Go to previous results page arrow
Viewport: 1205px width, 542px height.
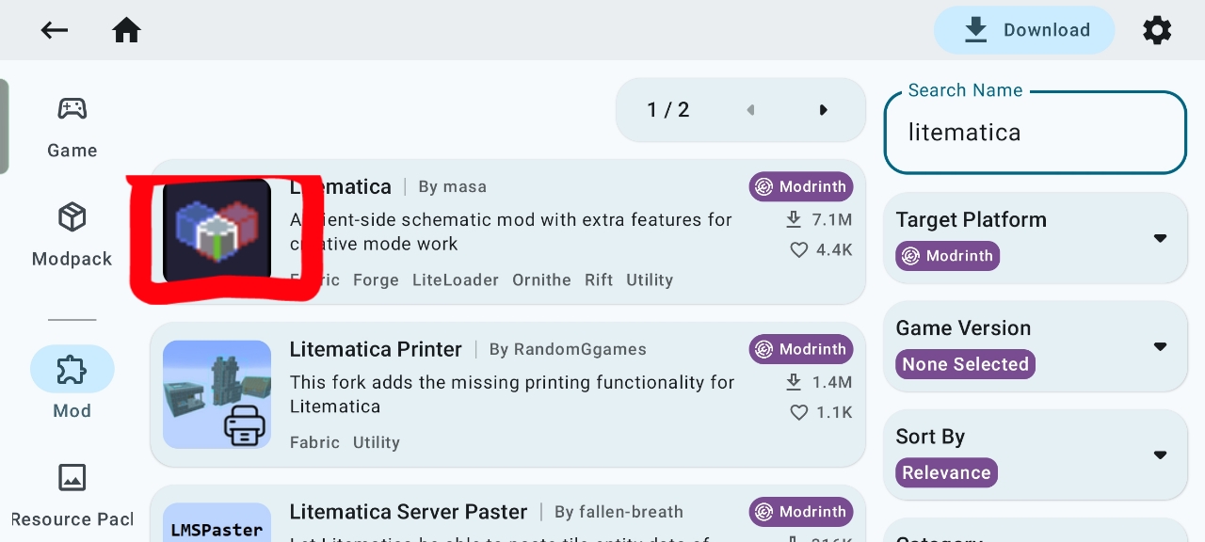point(750,110)
